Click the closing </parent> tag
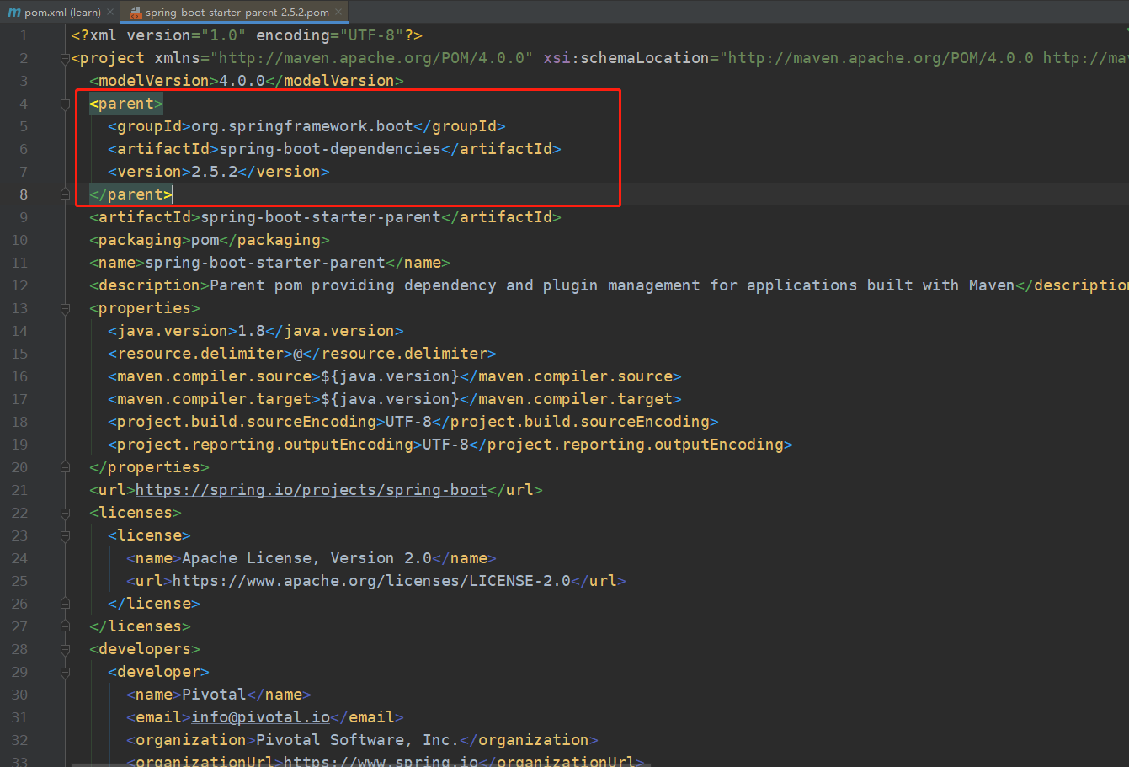 130,194
